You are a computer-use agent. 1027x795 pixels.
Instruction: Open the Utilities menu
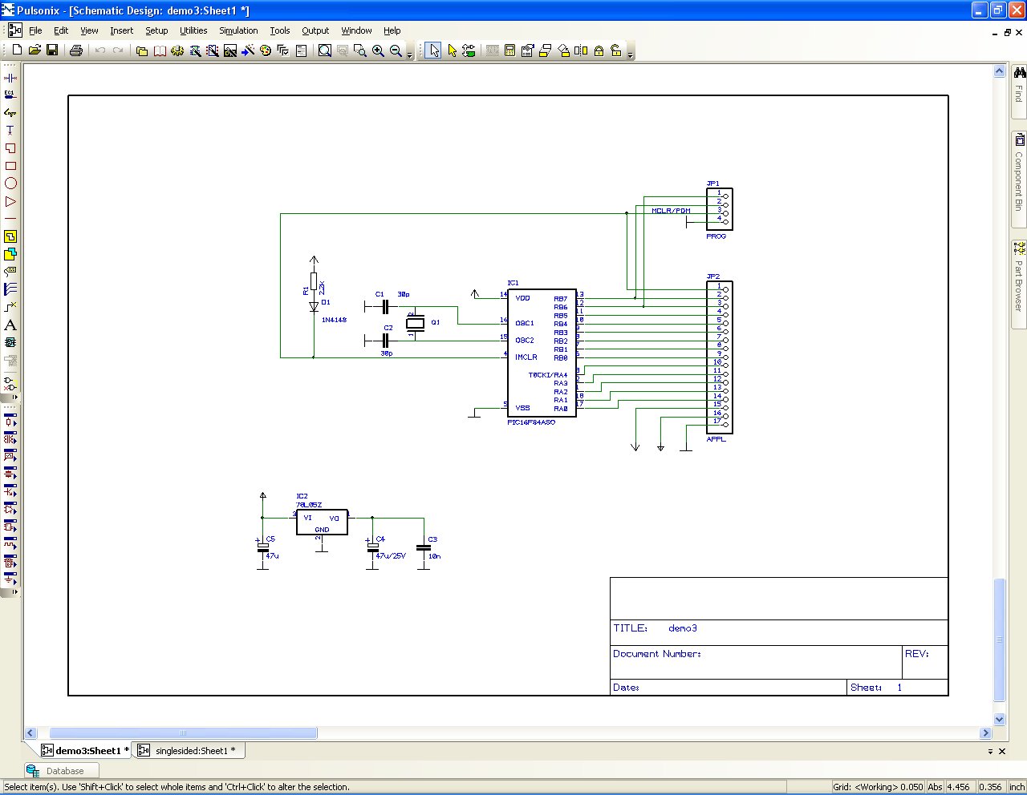coord(193,30)
